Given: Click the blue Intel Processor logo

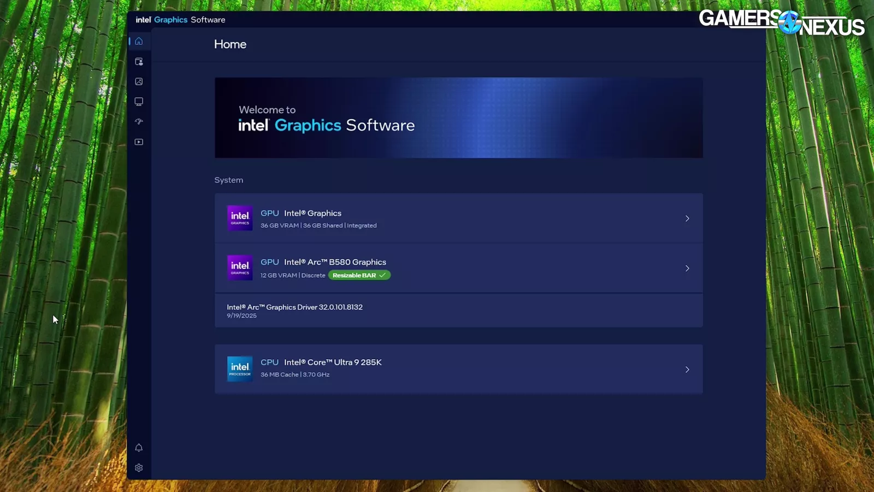Looking at the screenshot, I should 240,369.
